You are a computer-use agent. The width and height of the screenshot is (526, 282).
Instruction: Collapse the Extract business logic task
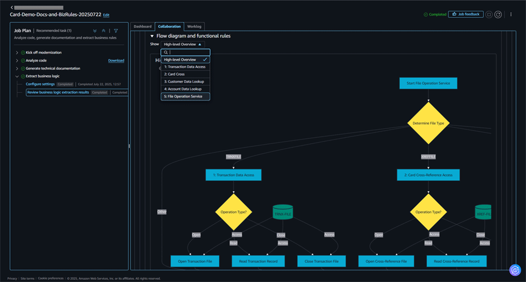(17, 76)
